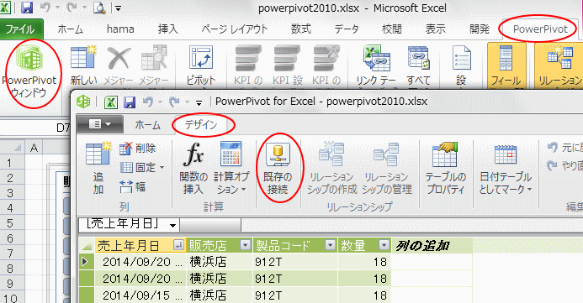This screenshot has width=583, height=303.
Task: Open filter dropdown on 数量 column header
Action: point(384,245)
